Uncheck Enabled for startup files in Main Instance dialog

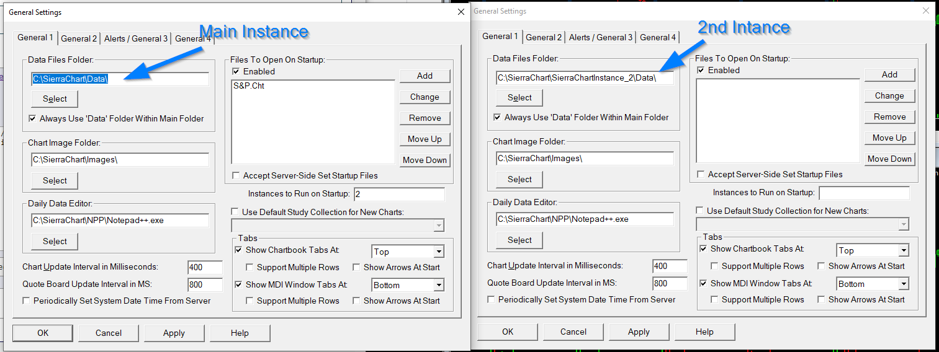pos(236,71)
